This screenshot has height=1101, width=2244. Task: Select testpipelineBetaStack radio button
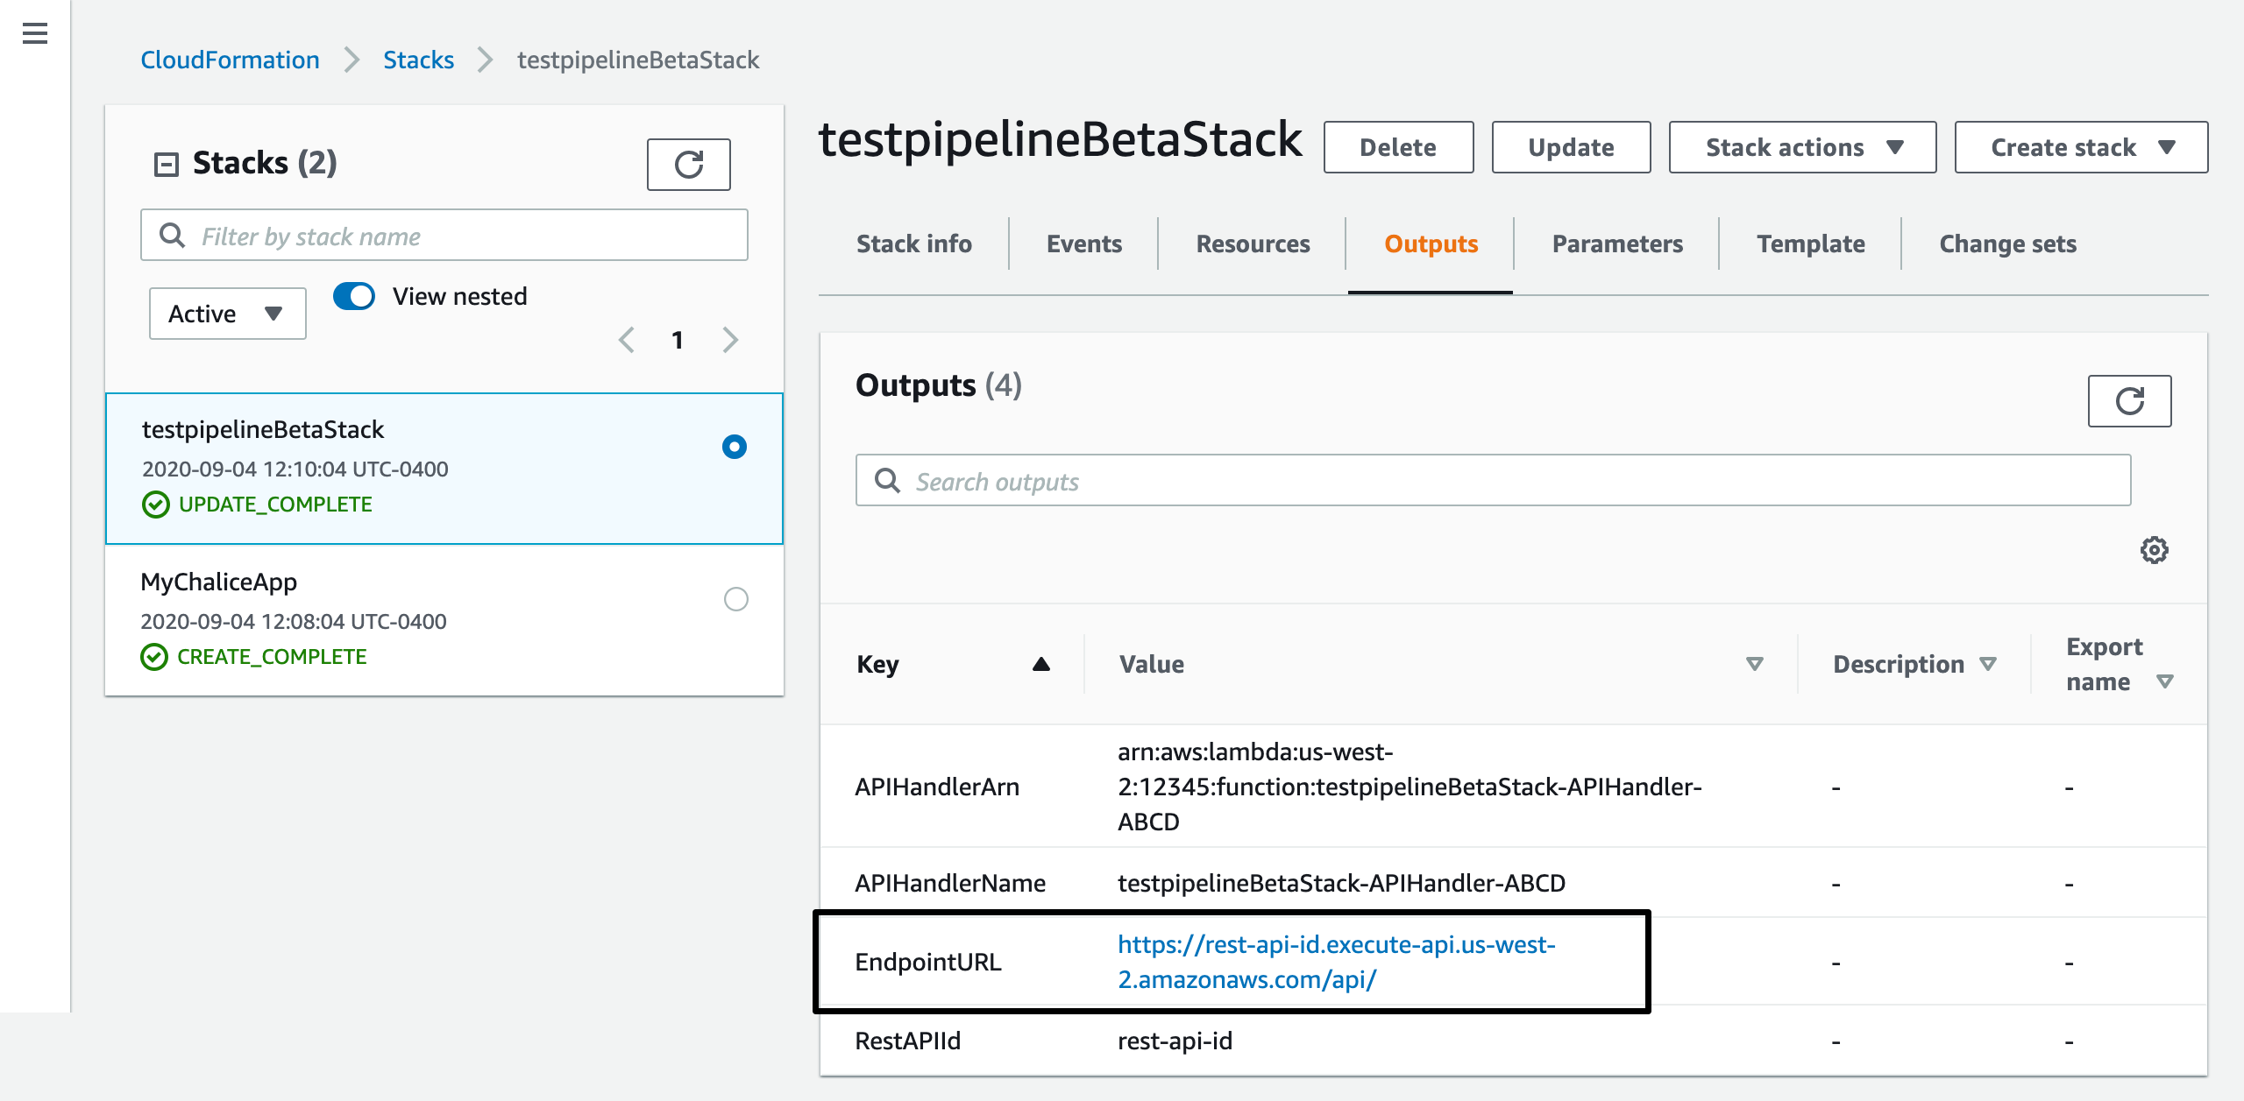pos(735,447)
